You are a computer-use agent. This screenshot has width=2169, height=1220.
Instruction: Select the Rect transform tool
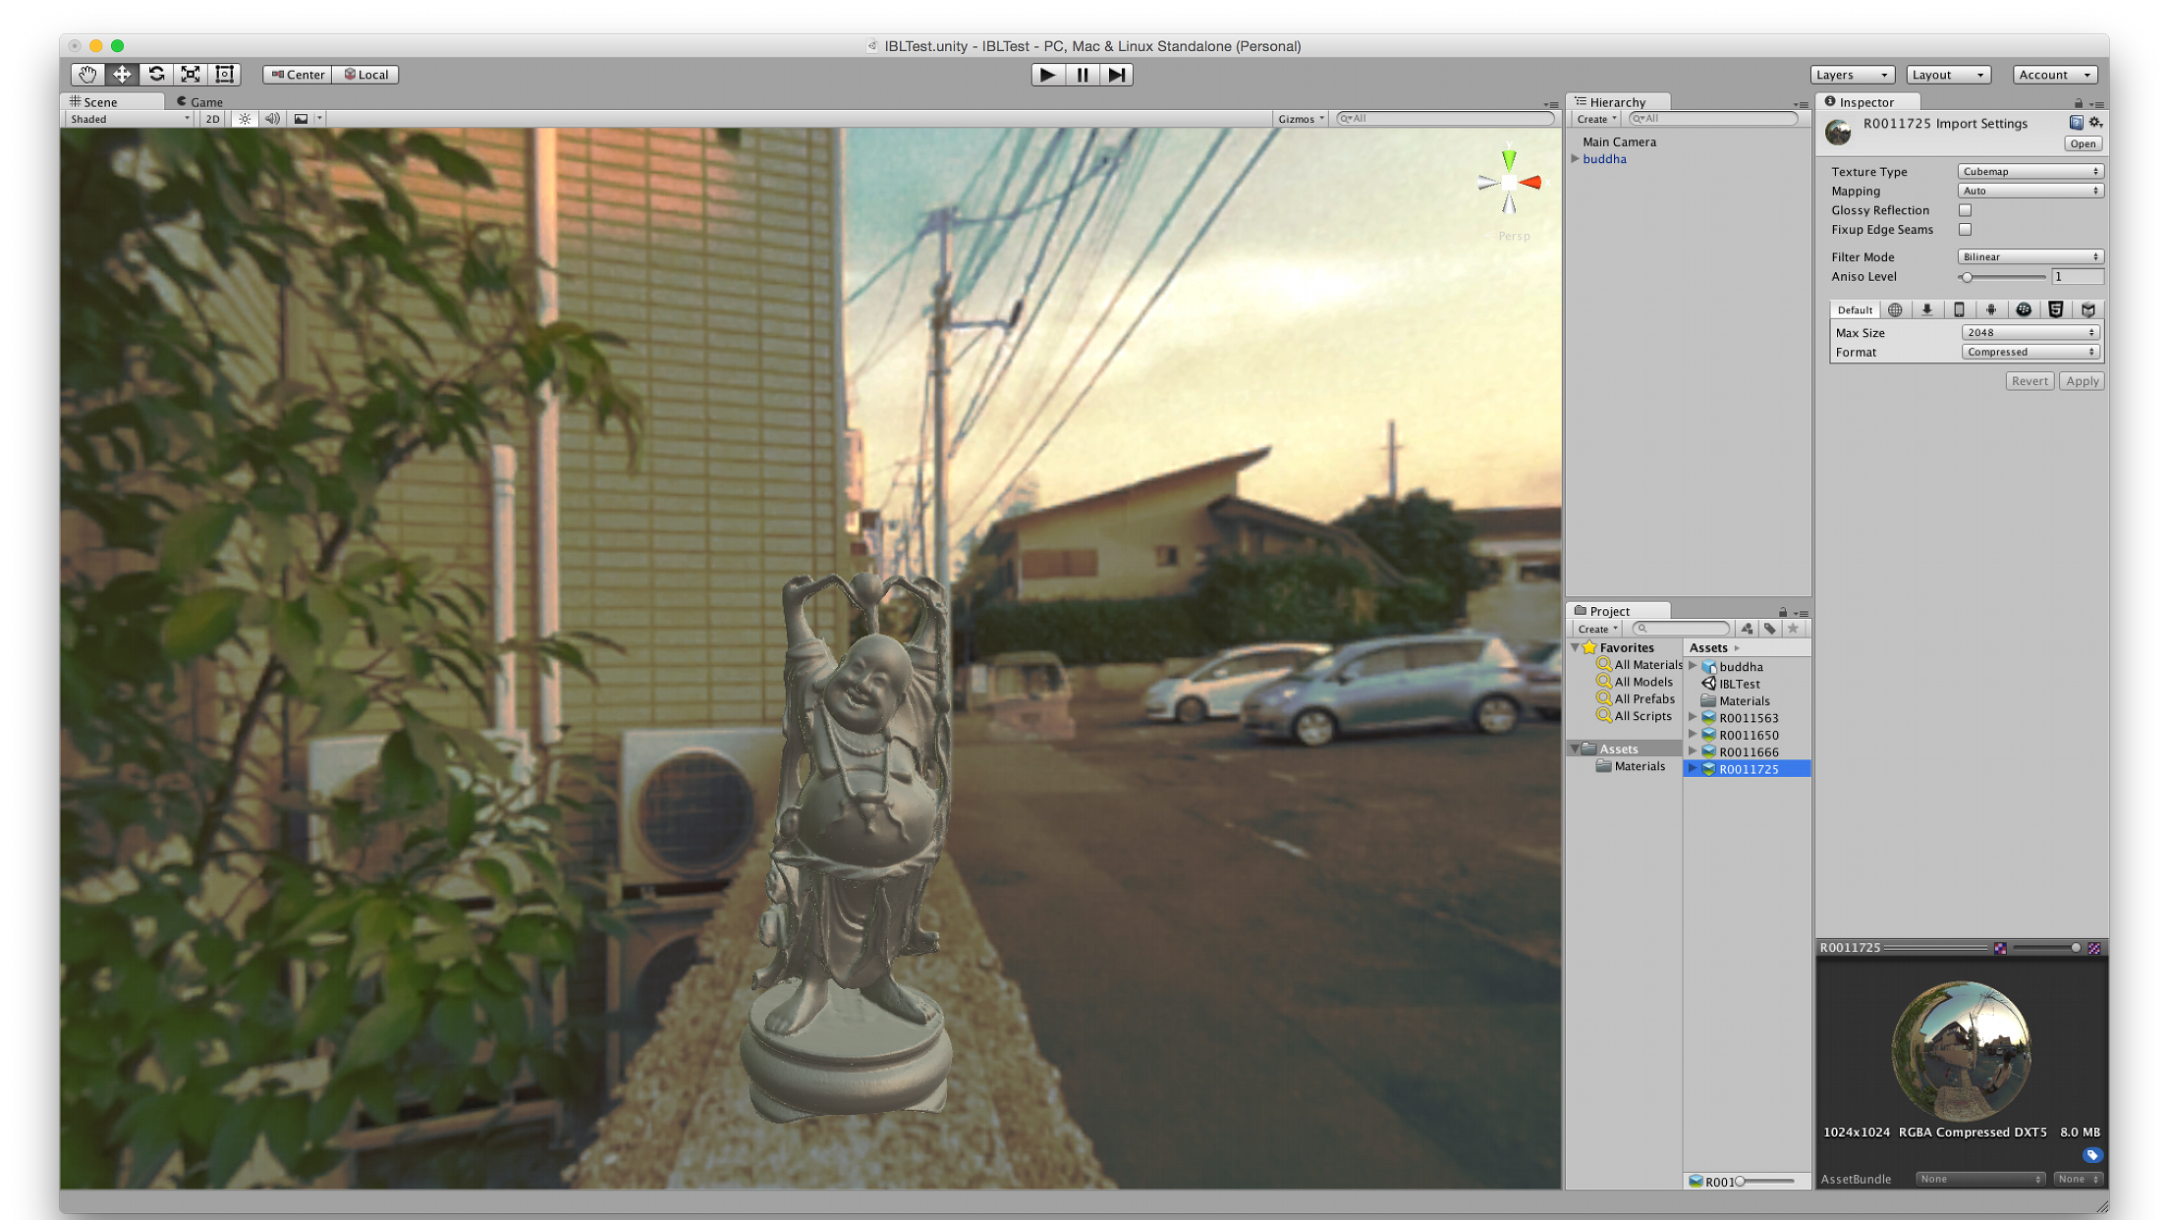(x=225, y=75)
